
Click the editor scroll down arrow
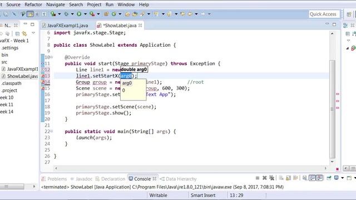pos(333,162)
